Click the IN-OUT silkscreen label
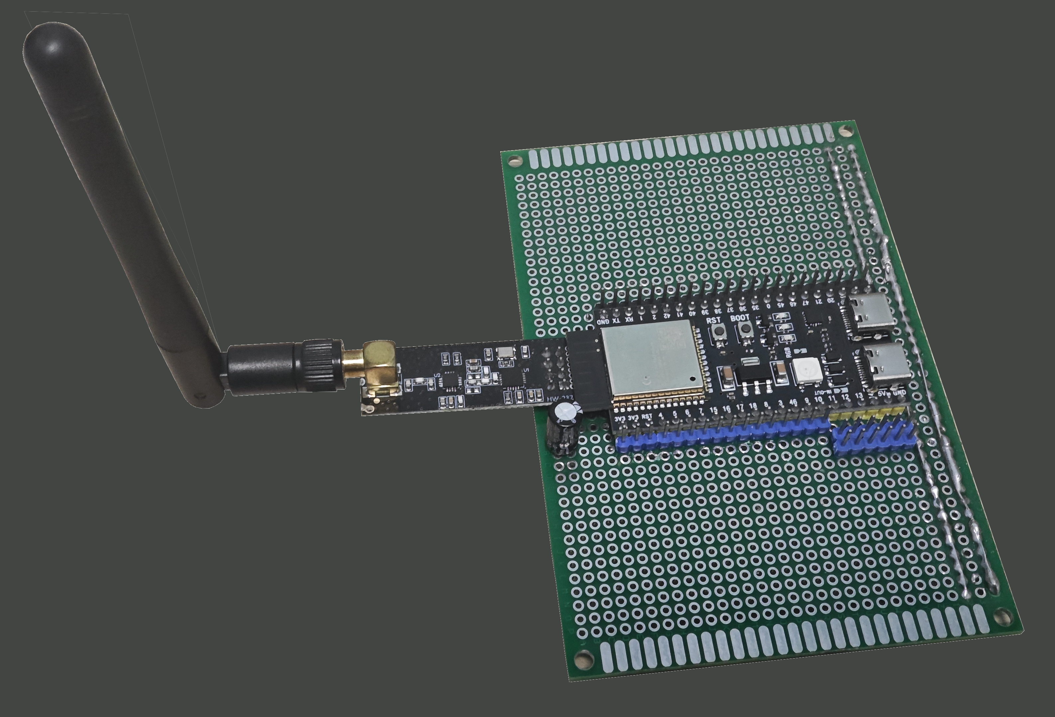The width and height of the screenshot is (1055, 717). [x=823, y=393]
